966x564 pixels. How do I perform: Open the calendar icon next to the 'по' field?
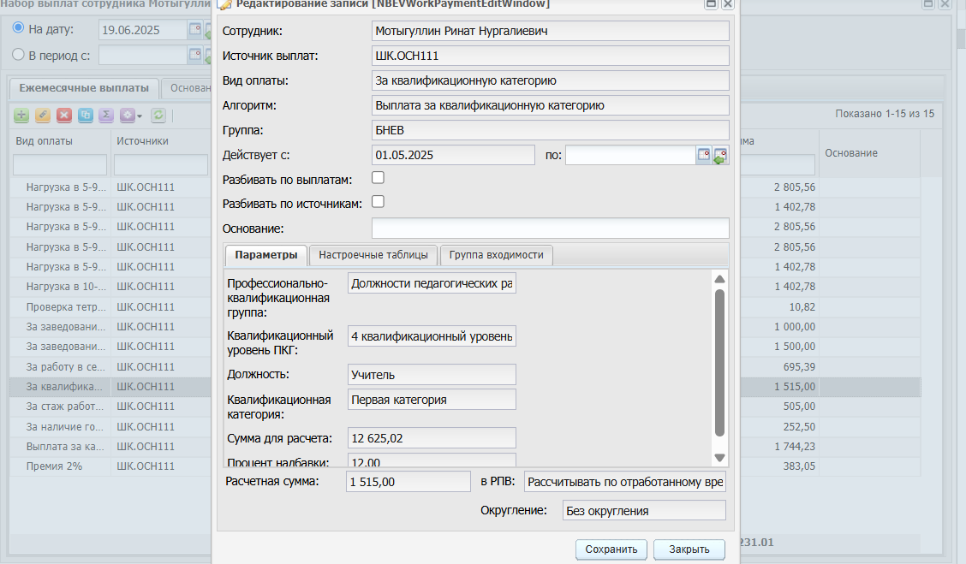(x=704, y=155)
